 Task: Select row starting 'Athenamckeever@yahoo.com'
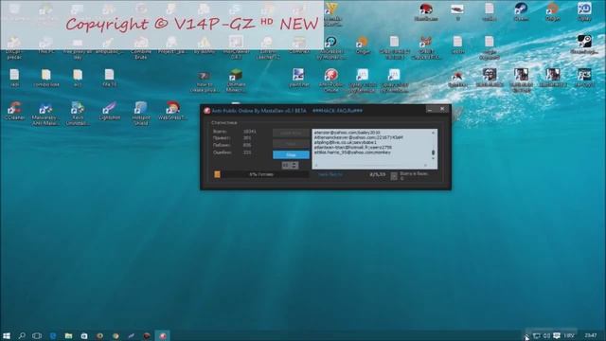tap(359, 137)
